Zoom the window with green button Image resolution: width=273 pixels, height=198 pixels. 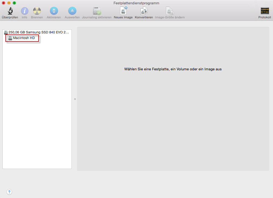click(14, 3)
